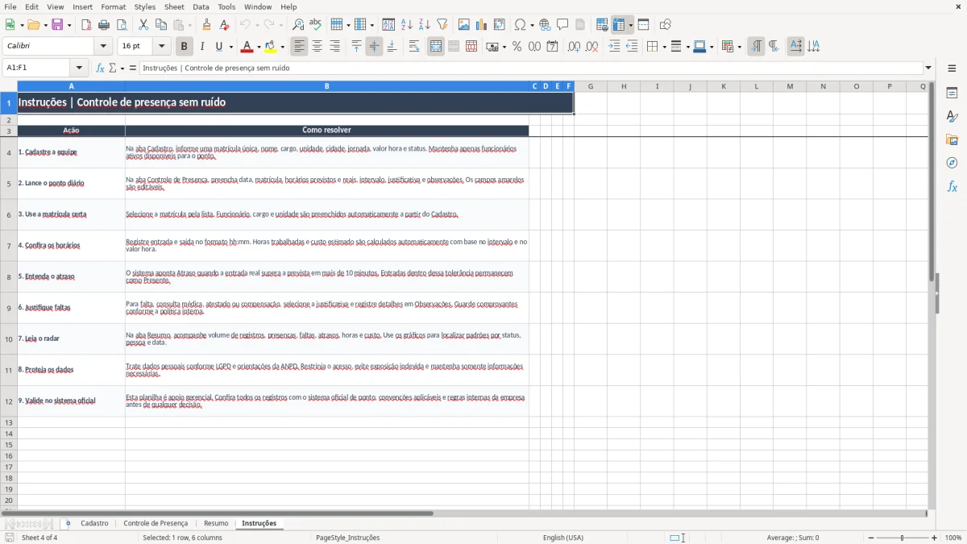
Task: Insert a pivot table icon
Action: (x=500, y=25)
